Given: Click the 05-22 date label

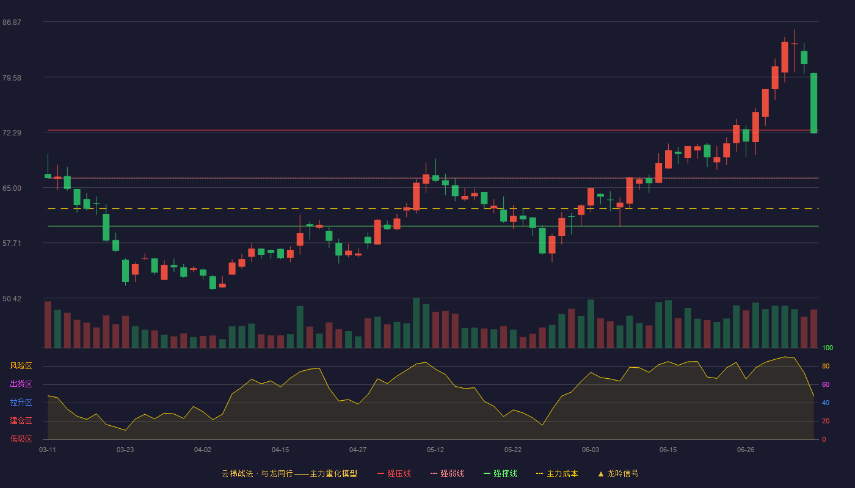Looking at the screenshot, I should [513, 450].
